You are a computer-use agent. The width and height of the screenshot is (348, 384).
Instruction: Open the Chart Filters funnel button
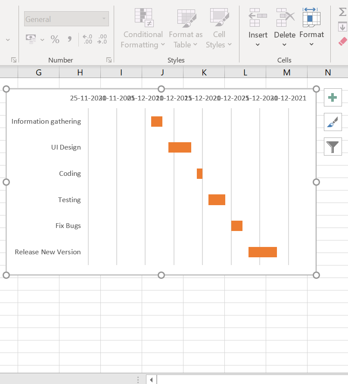coord(332,147)
